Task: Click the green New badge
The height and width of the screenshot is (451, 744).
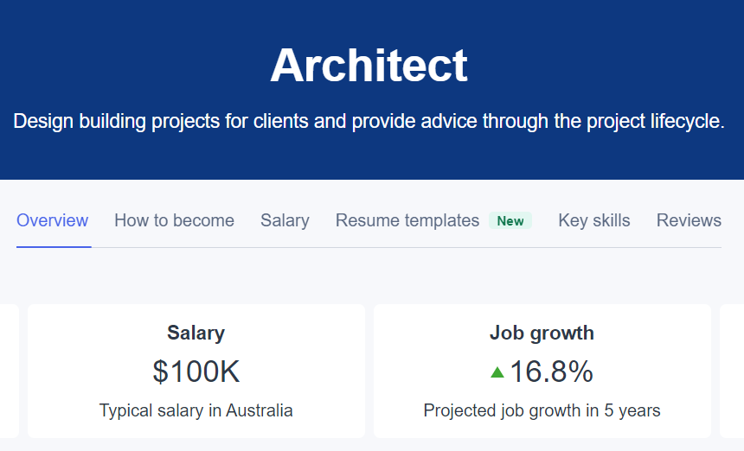Action: 510,221
